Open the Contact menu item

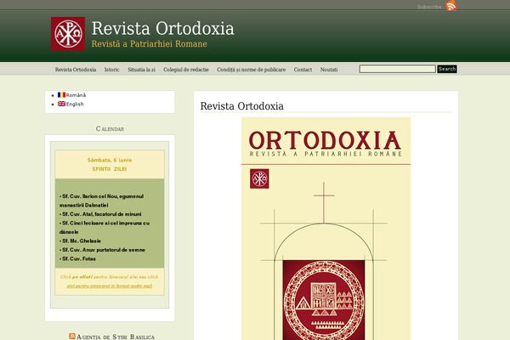pos(303,70)
